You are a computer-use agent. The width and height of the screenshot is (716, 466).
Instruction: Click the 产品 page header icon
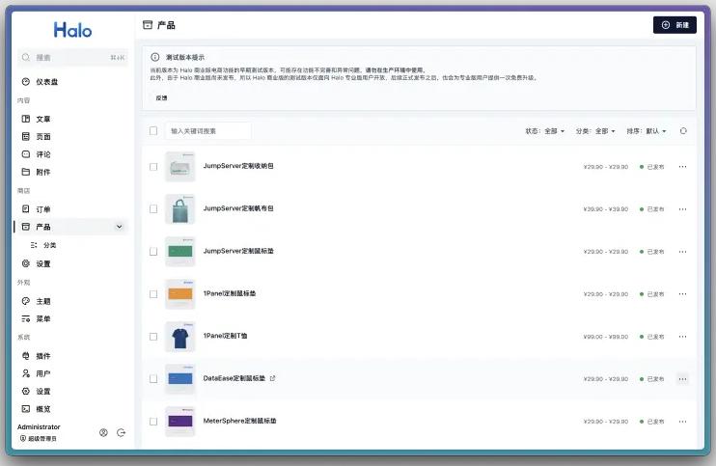pos(148,25)
